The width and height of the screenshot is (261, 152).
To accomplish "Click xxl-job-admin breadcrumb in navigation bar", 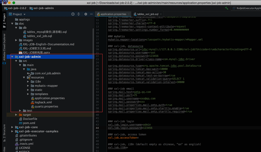I will (42, 8).
